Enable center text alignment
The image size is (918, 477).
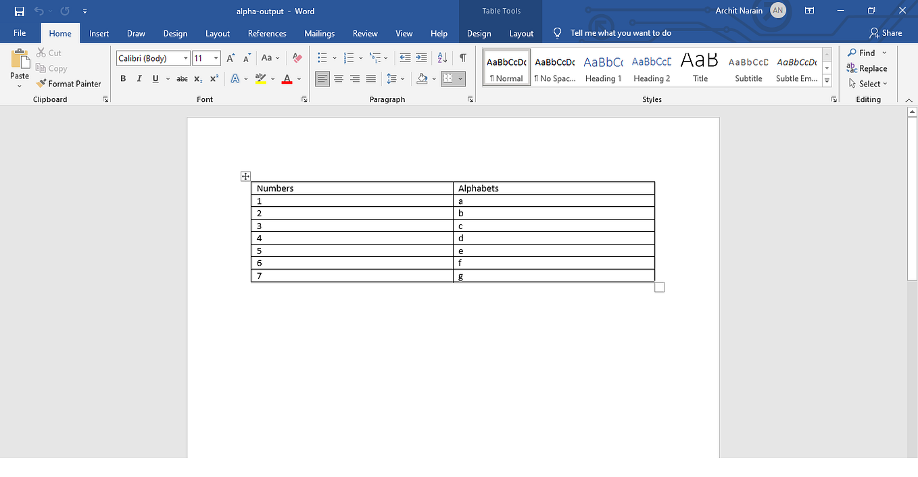tap(339, 78)
